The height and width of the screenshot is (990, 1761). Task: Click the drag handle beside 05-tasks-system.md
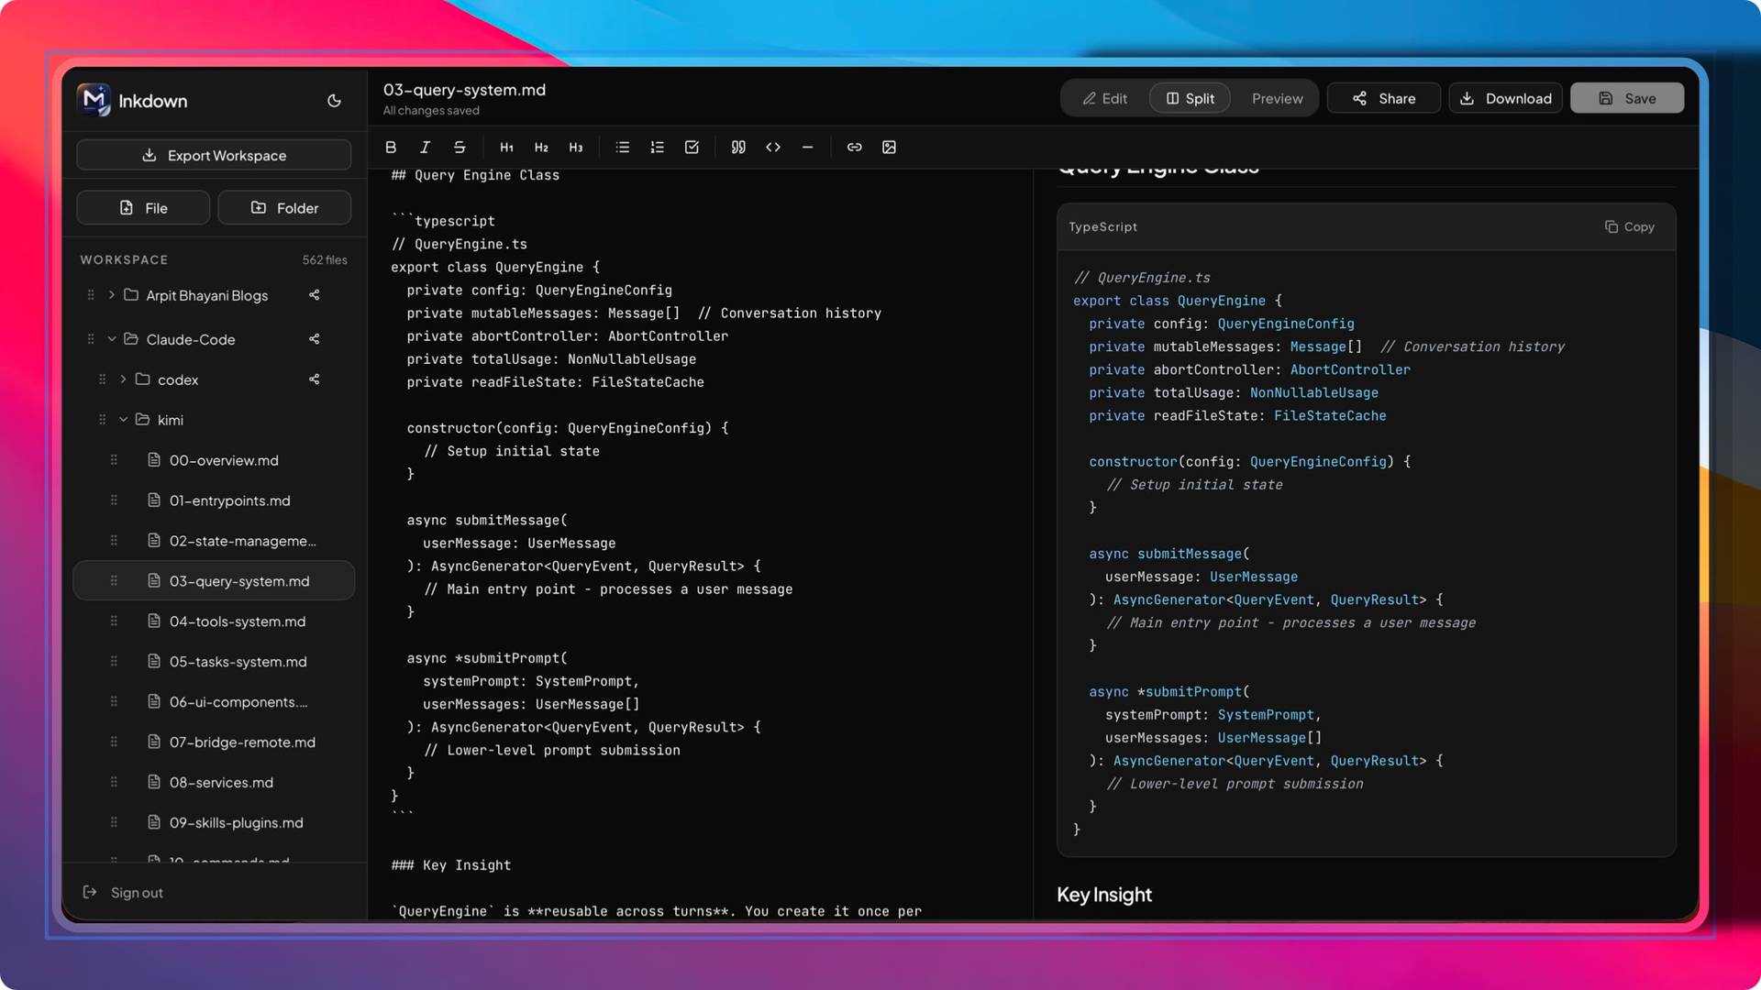pos(114,662)
